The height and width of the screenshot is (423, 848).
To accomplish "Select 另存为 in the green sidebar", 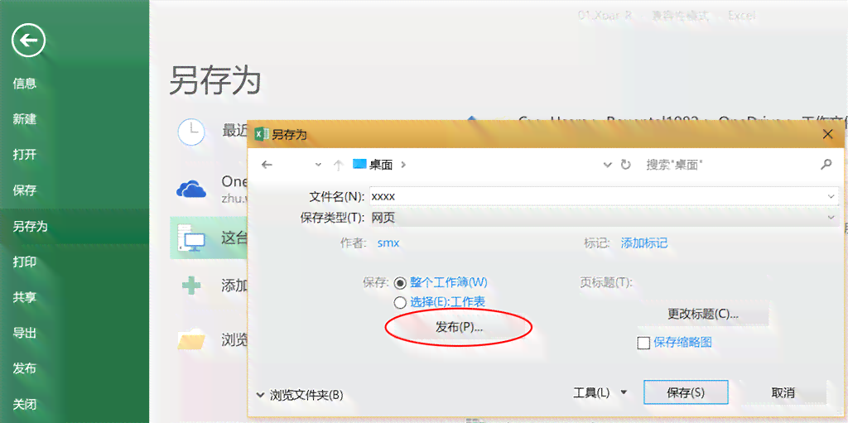I will [x=31, y=226].
